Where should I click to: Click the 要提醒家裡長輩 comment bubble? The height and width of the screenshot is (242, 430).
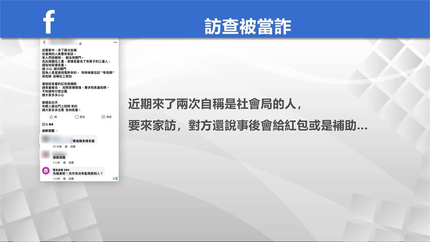[x=84, y=140]
